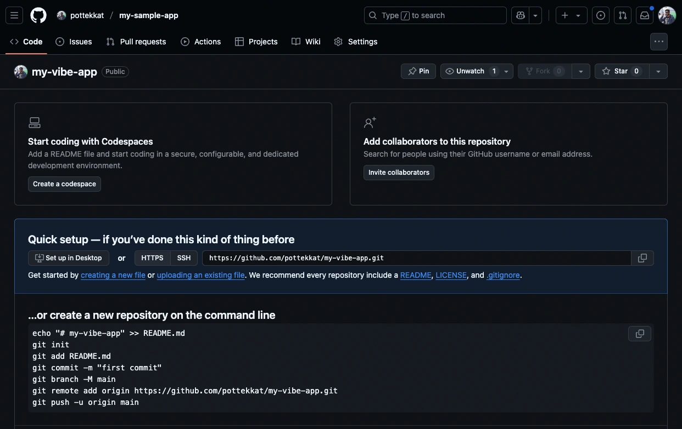Switch to the Wiki tab
This screenshot has width=682, height=429.
pyautogui.click(x=306, y=42)
